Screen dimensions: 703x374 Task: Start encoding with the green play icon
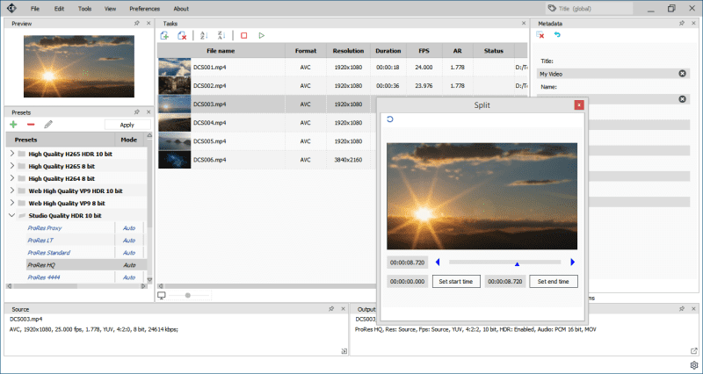tap(261, 35)
